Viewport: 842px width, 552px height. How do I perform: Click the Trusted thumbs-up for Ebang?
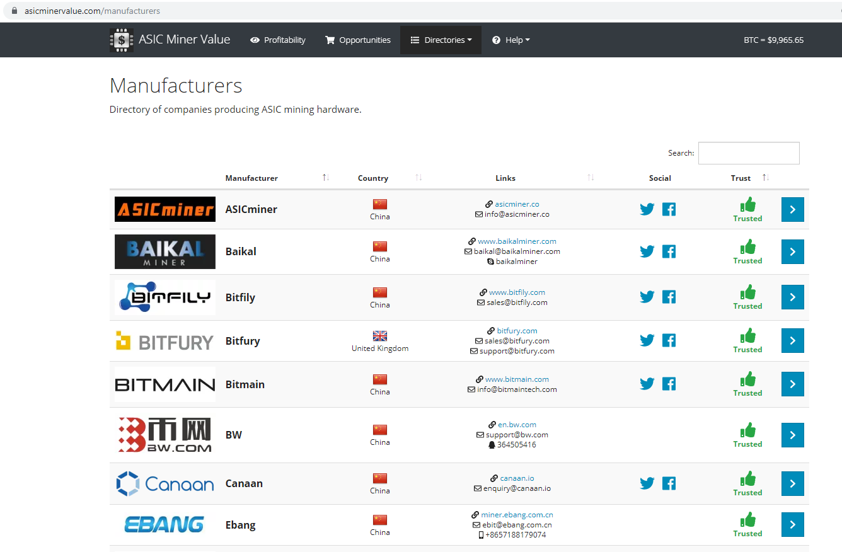[x=748, y=520]
